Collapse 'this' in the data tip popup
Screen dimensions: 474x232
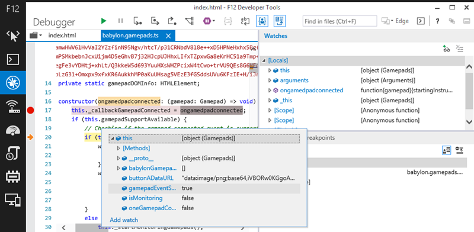tap(113, 138)
